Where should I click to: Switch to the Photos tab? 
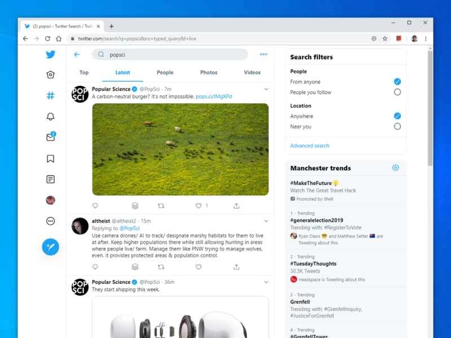pos(208,72)
